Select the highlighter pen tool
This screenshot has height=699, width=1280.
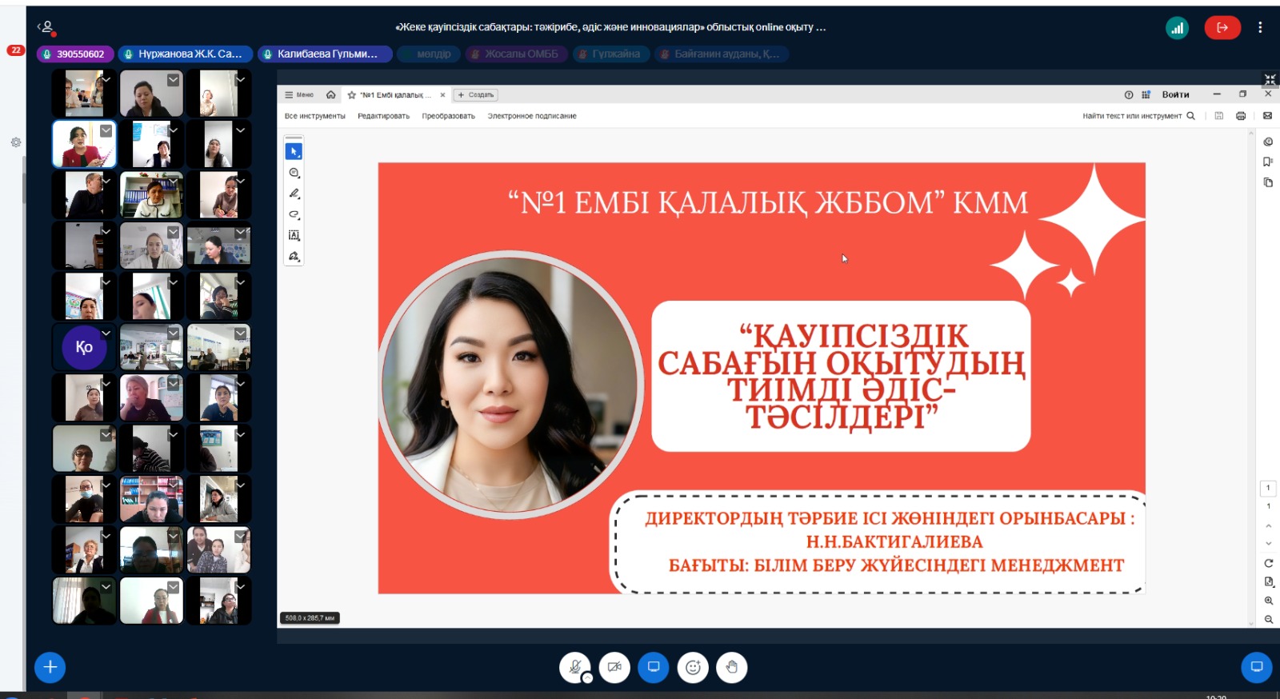coord(294,194)
